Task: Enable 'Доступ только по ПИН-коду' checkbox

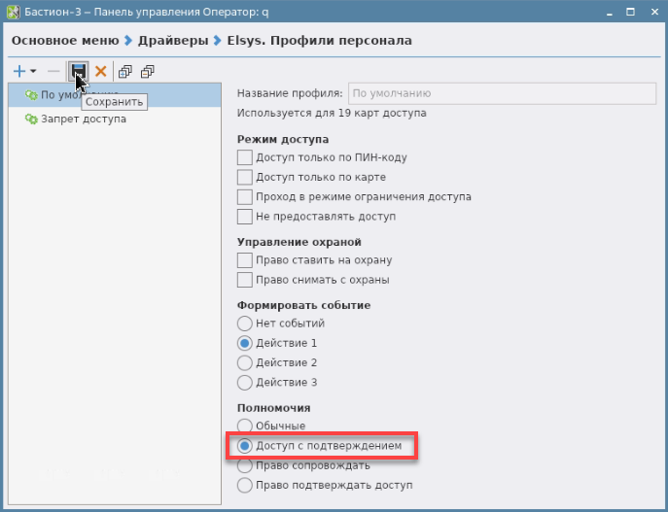Action: click(245, 157)
